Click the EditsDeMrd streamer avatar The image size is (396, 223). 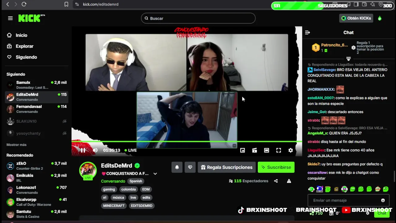[88, 170]
